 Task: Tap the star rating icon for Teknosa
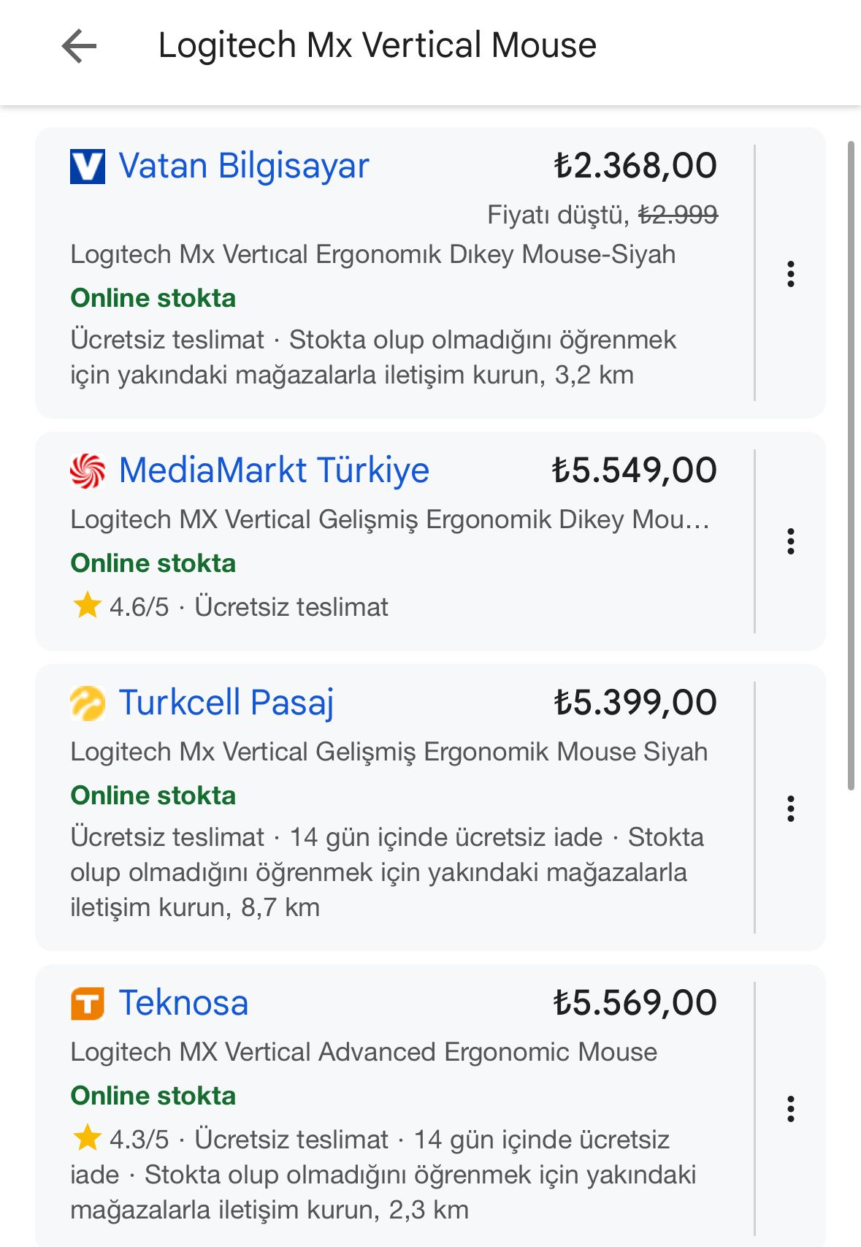pyautogui.click(x=87, y=1137)
